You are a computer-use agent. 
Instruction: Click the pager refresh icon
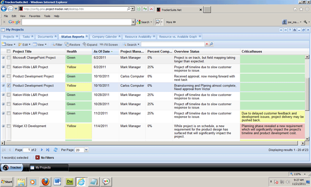tap(56, 150)
